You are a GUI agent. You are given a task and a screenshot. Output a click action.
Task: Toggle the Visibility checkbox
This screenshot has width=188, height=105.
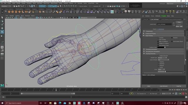158,38
